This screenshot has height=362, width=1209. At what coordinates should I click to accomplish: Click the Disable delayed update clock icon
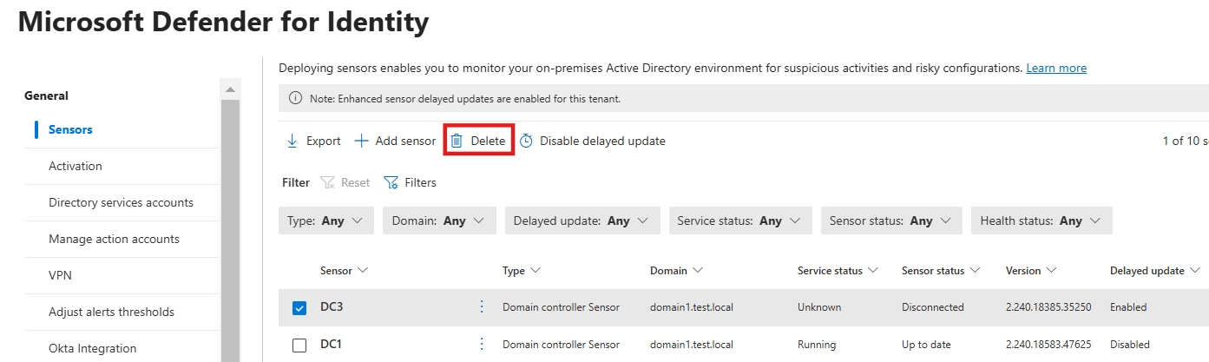coord(526,141)
